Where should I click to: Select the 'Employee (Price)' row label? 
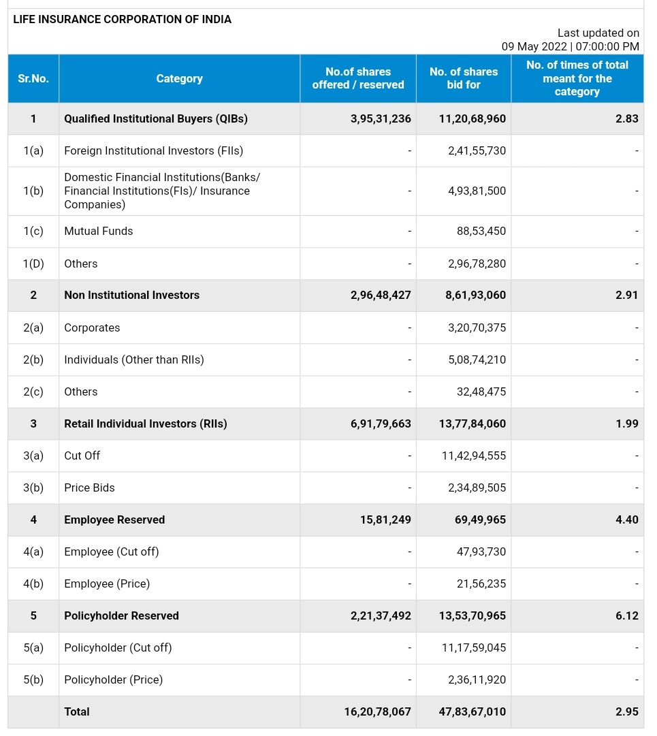tap(107, 584)
